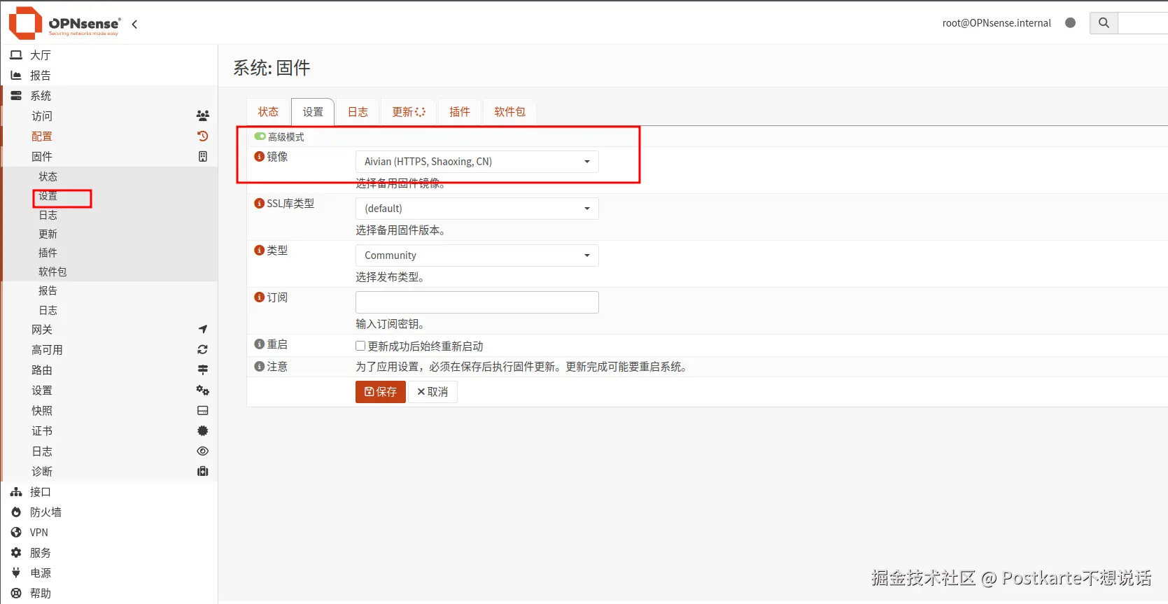
Task: Collapse sidebar with the chevron arrow
Action: 134,24
